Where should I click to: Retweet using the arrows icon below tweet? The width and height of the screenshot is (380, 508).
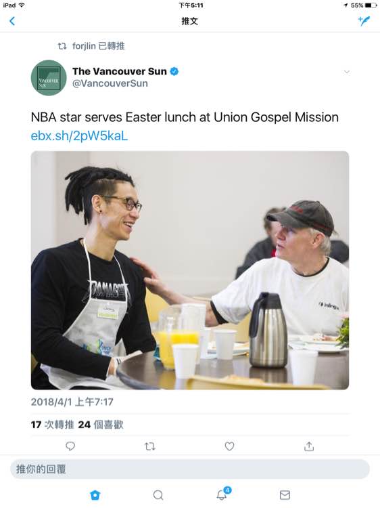(149, 446)
